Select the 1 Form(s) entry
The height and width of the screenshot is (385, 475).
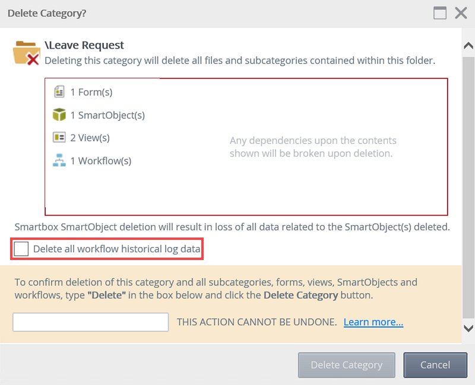[83, 92]
